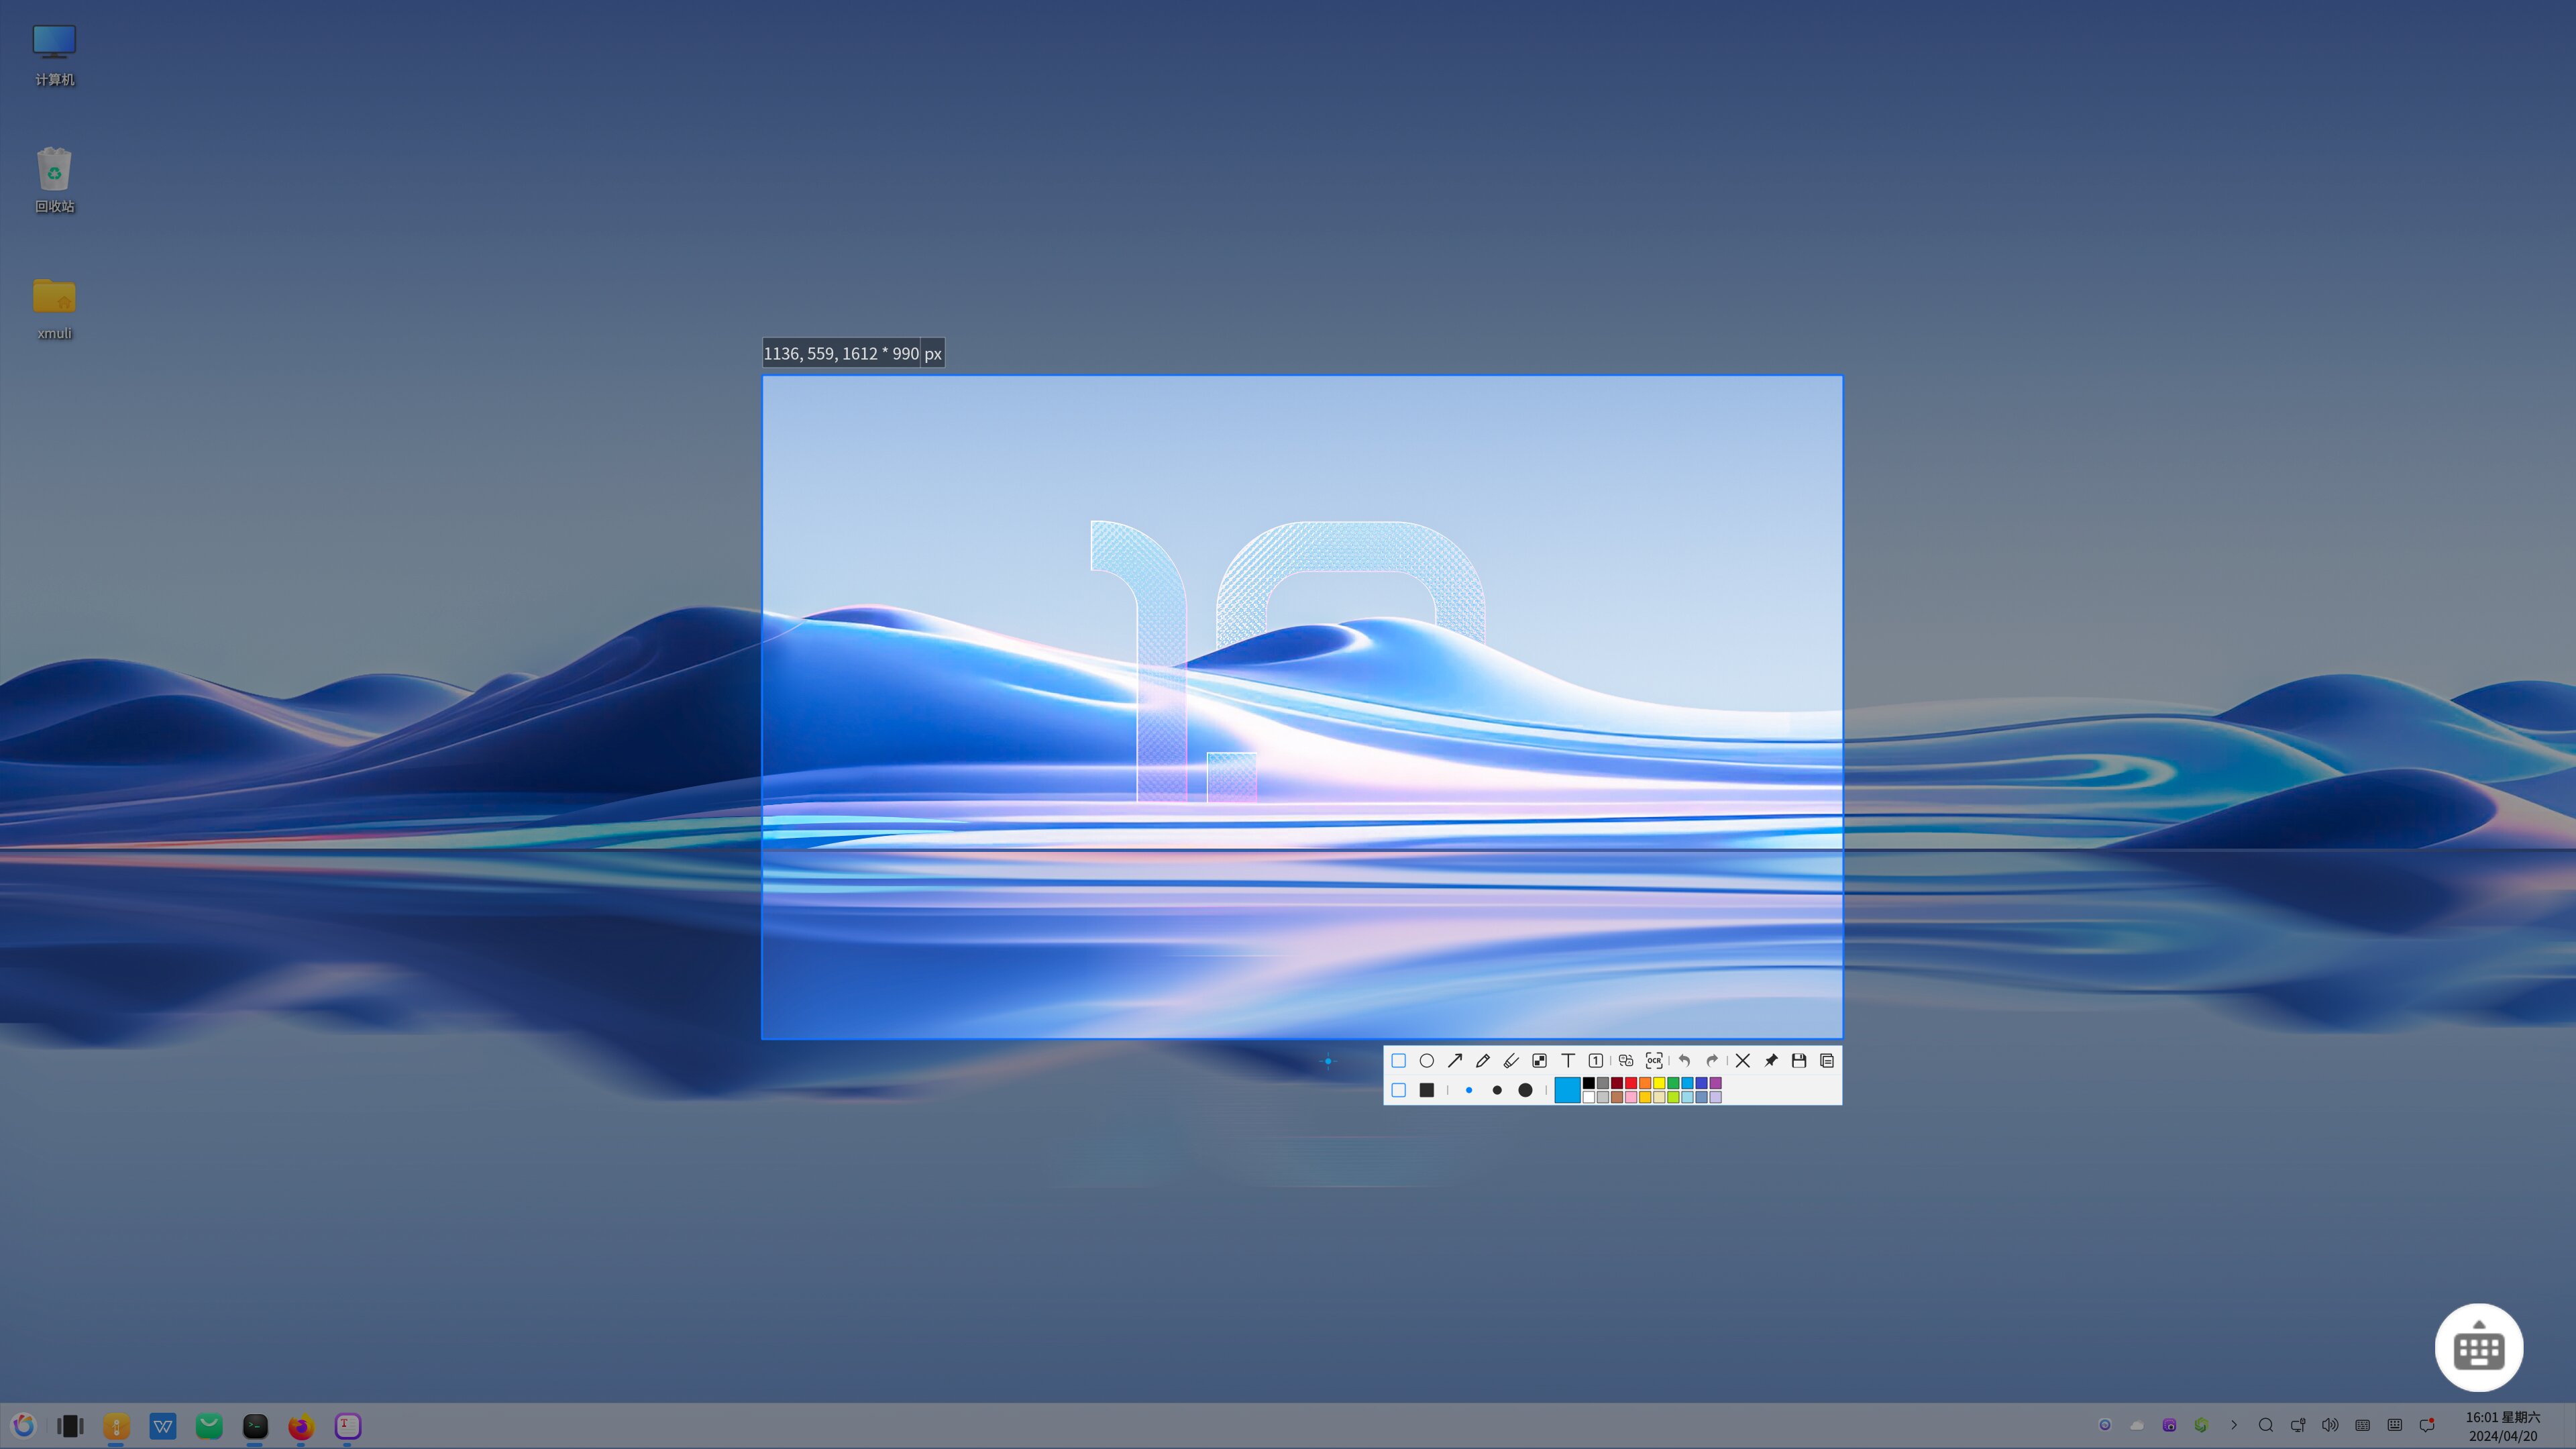This screenshot has width=2576, height=1449.
Task: Select the rectangle drawing tool
Action: pos(1398,1061)
